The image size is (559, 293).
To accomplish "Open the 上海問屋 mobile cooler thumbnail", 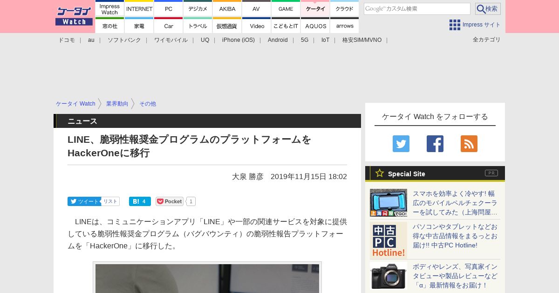I will 389,203.
